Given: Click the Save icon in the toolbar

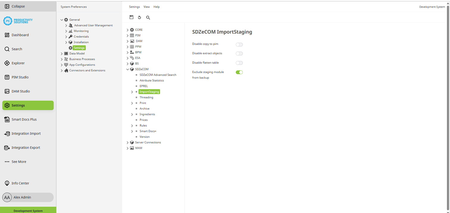Looking at the screenshot, I should click(131, 17).
